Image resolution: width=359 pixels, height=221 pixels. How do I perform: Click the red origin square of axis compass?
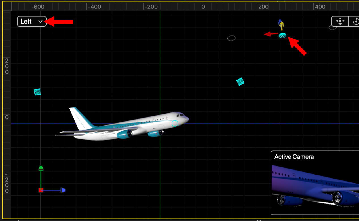[x=41, y=190]
